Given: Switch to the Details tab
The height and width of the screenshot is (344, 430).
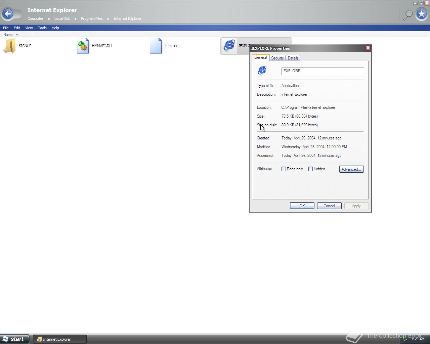Looking at the screenshot, I should pyautogui.click(x=293, y=58).
